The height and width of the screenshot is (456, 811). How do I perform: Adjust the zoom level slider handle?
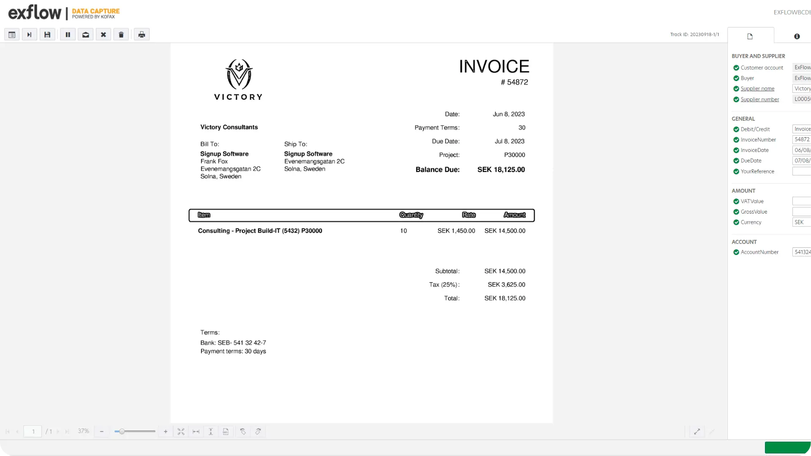[122, 432]
